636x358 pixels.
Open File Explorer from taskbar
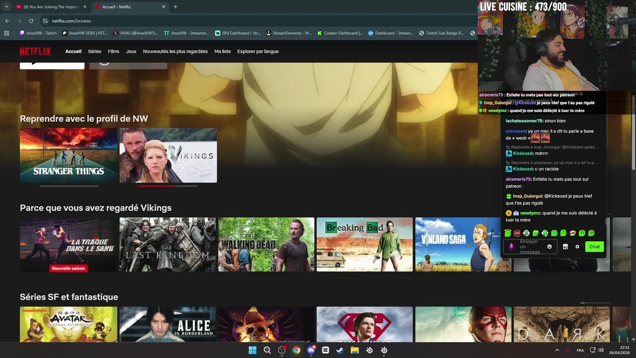coord(355,350)
